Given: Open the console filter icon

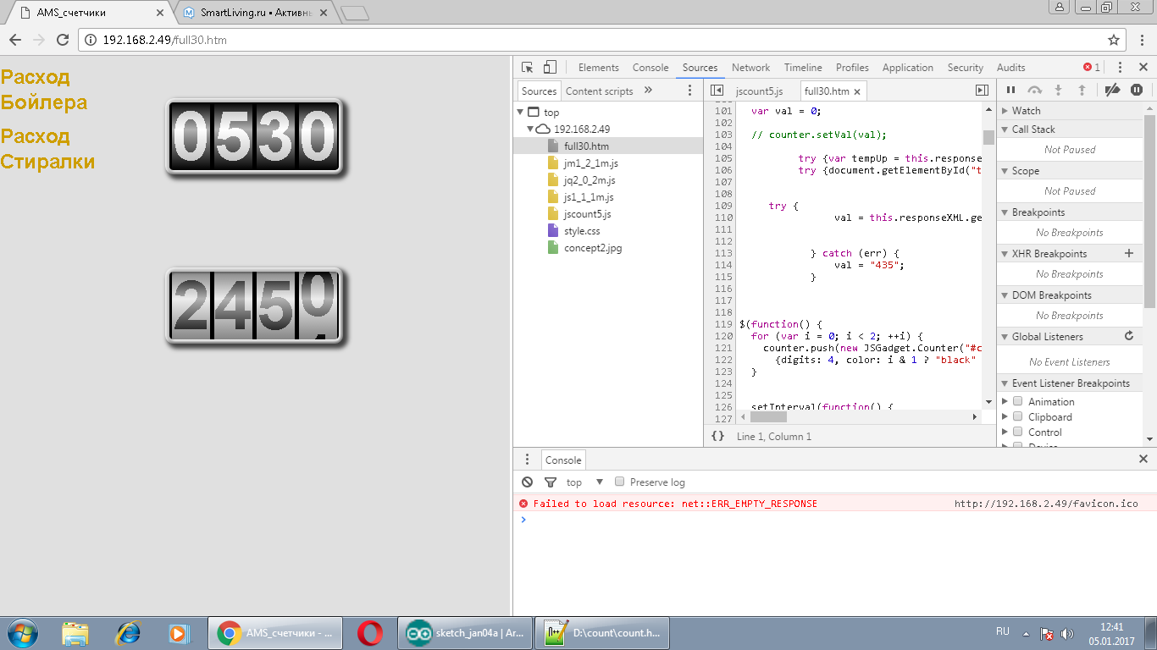Looking at the screenshot, I should point(551,482).
